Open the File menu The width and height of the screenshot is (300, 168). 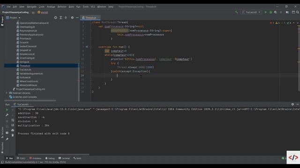point(8,7)
